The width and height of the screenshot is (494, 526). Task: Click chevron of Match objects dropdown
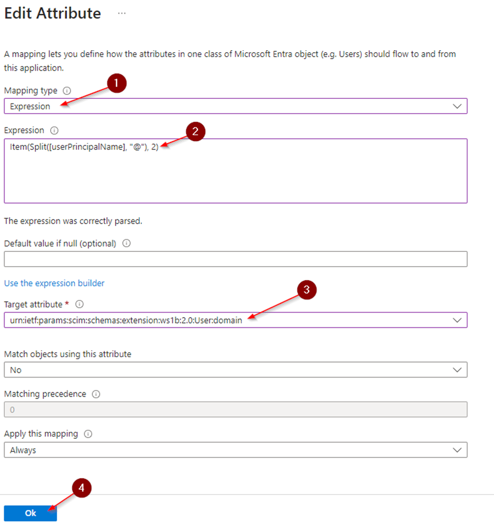457,370
